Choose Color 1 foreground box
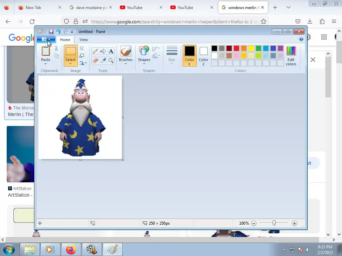342x256 pixels. [x=189, y=56]
